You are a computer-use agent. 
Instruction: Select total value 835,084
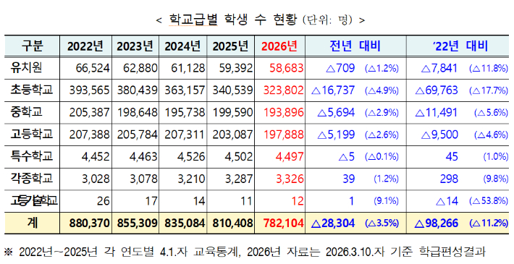coord(185,223)
